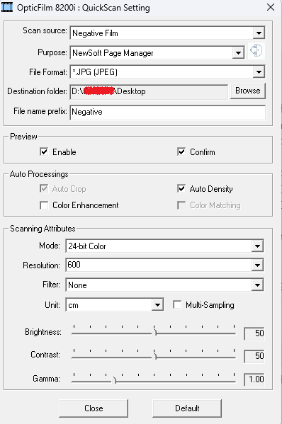Click the Browse button for destination folder
Image resolution: width=282 pixels, height=424 pixels.
(x=247, y=91)
